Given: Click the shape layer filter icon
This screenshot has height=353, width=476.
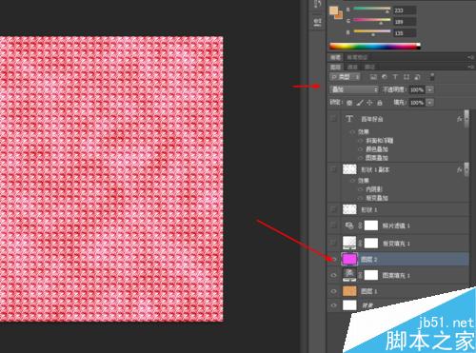Looking at the screenshot, I should click(407, 77).
